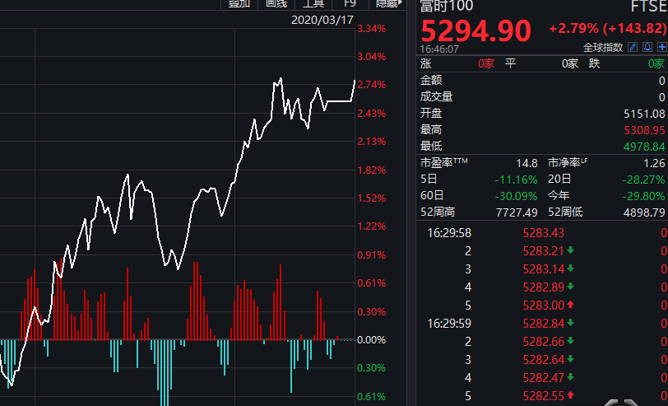Select the 成交量 label

click(x=436, y=97)
